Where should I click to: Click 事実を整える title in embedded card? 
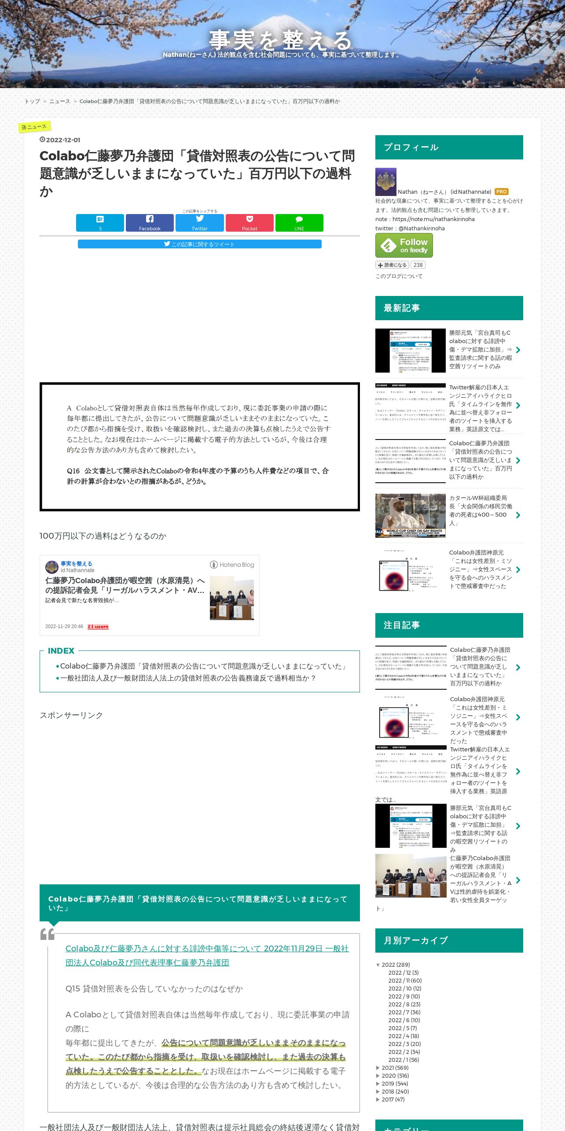76,564
